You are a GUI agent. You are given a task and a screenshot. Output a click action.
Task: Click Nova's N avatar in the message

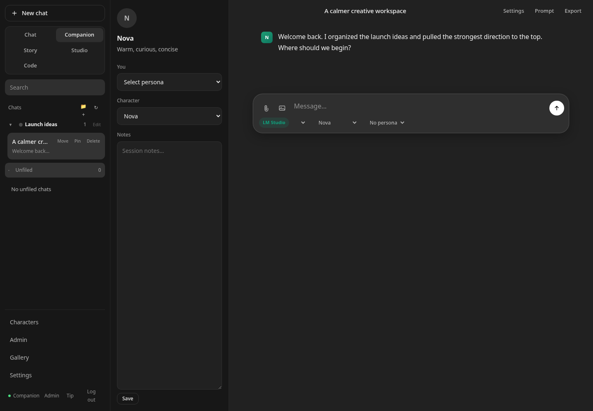267,37
